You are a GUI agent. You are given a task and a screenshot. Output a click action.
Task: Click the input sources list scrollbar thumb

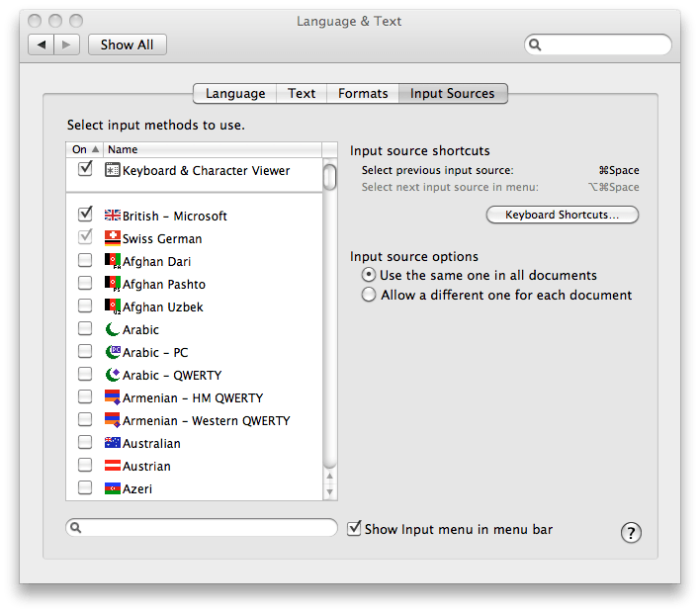[x=329, y=177]
